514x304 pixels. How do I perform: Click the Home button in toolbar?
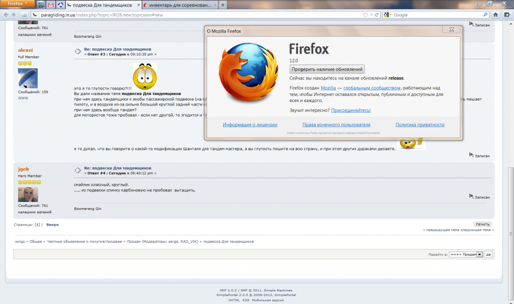(x=495, y=15)
